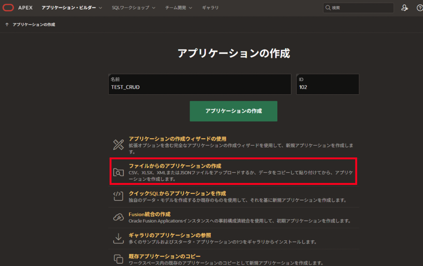
Task: Click the Fusion integration cloud icon
Action: click(118, 218)
